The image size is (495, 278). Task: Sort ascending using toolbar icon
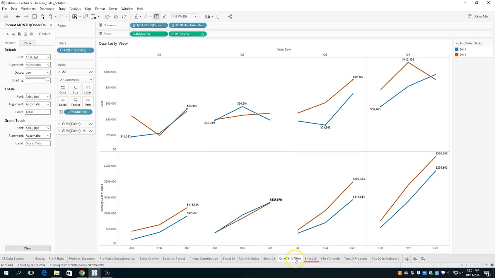pyautogui.click(x=116, y=17)
